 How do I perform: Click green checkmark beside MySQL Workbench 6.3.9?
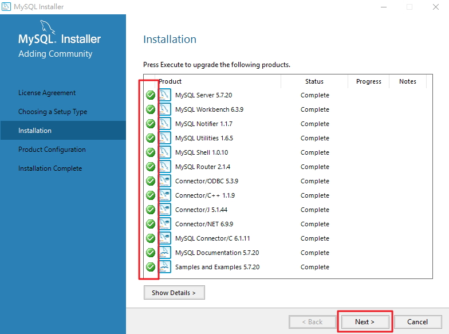tap(151, 109)
